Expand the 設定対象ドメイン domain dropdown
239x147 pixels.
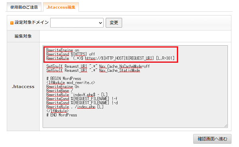77,23
